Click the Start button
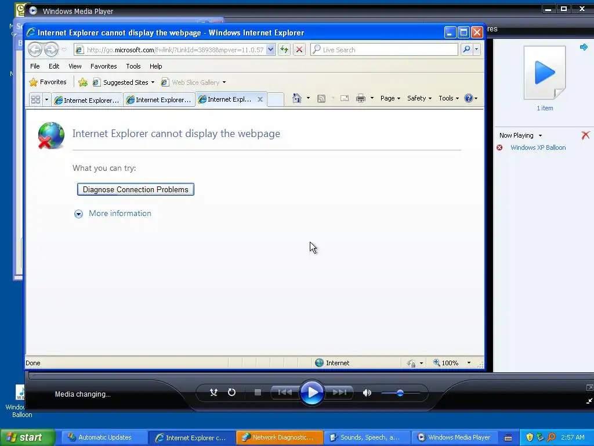The width and height of the screenshot is (594, 446). tap(28, 437)
